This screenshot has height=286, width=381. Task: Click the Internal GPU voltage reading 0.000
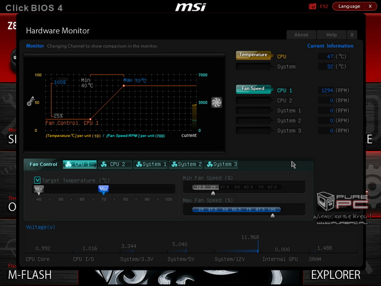point(282,250)
